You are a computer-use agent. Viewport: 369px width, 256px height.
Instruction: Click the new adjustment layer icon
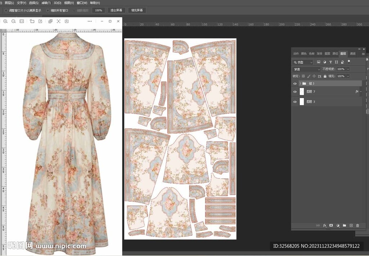338,225
